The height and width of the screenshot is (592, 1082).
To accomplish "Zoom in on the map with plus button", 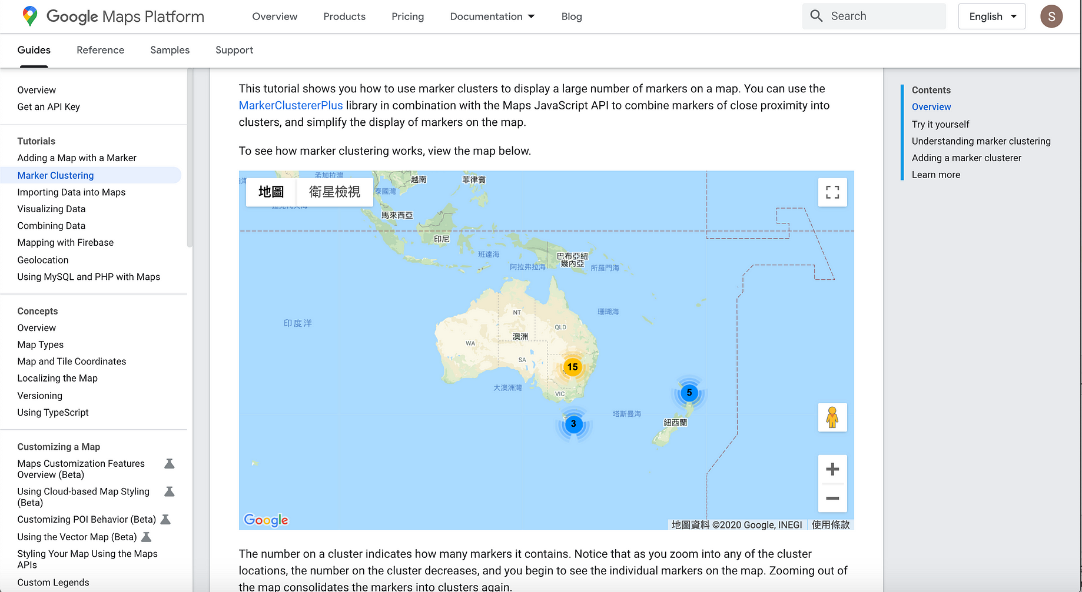I will pyautogui.click(x=832, y=469).
